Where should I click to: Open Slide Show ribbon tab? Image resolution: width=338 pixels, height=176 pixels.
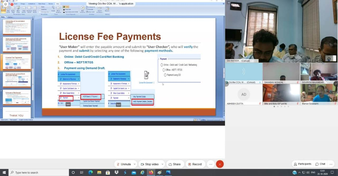pos(42,4)
